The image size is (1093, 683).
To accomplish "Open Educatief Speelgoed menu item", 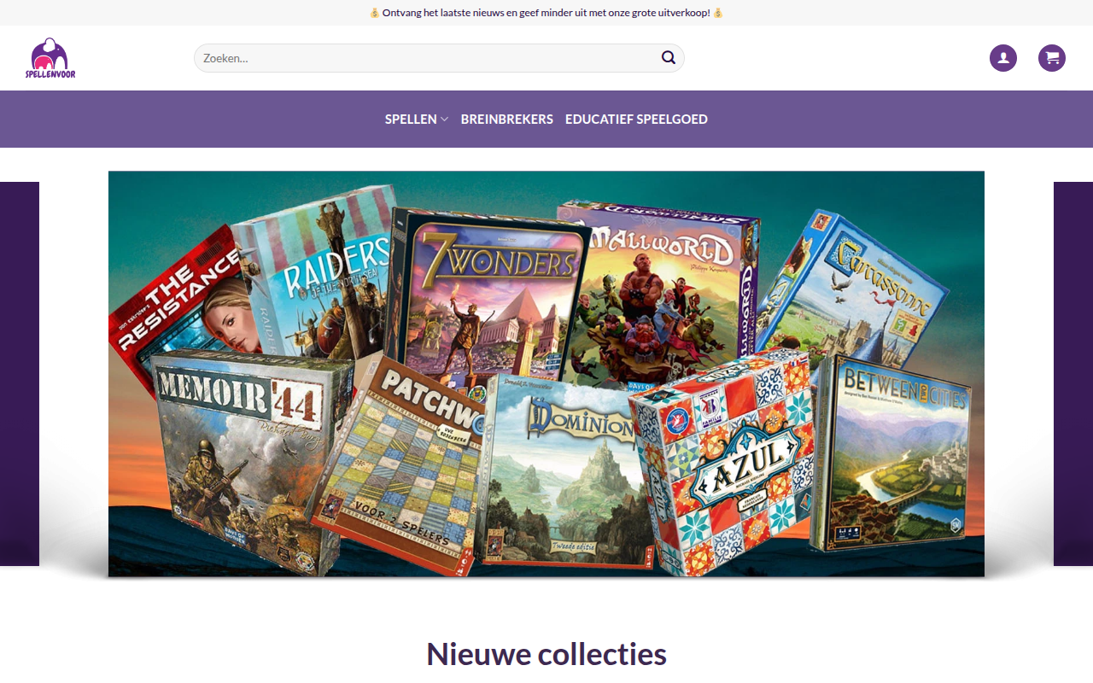I will [636, 120].
